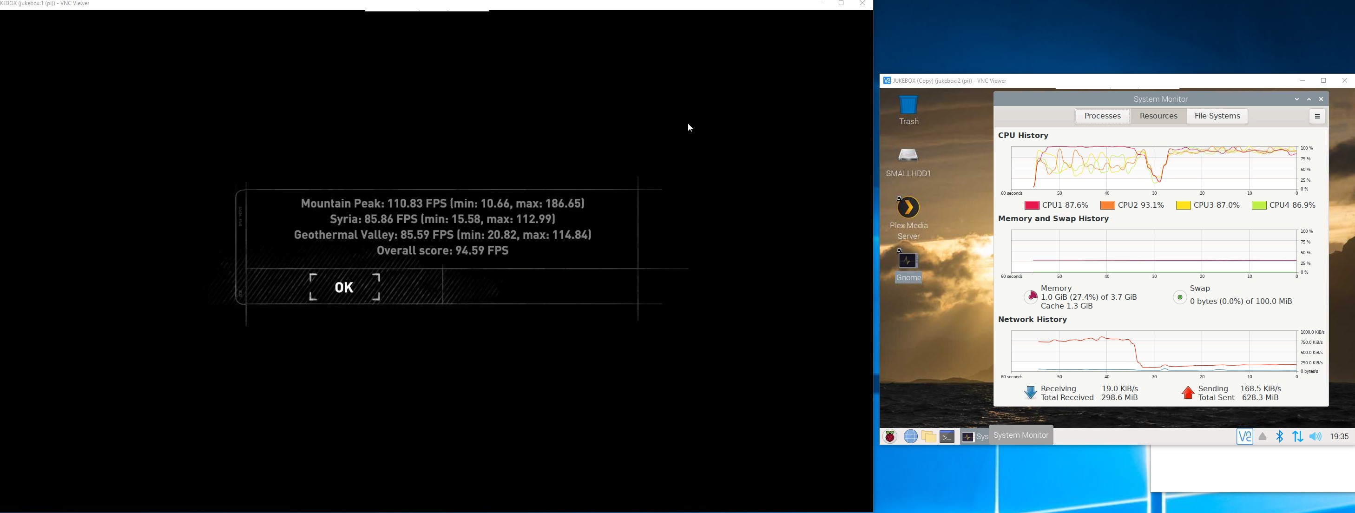Click the CPU4 green color swatch

tap(1259, 205)
